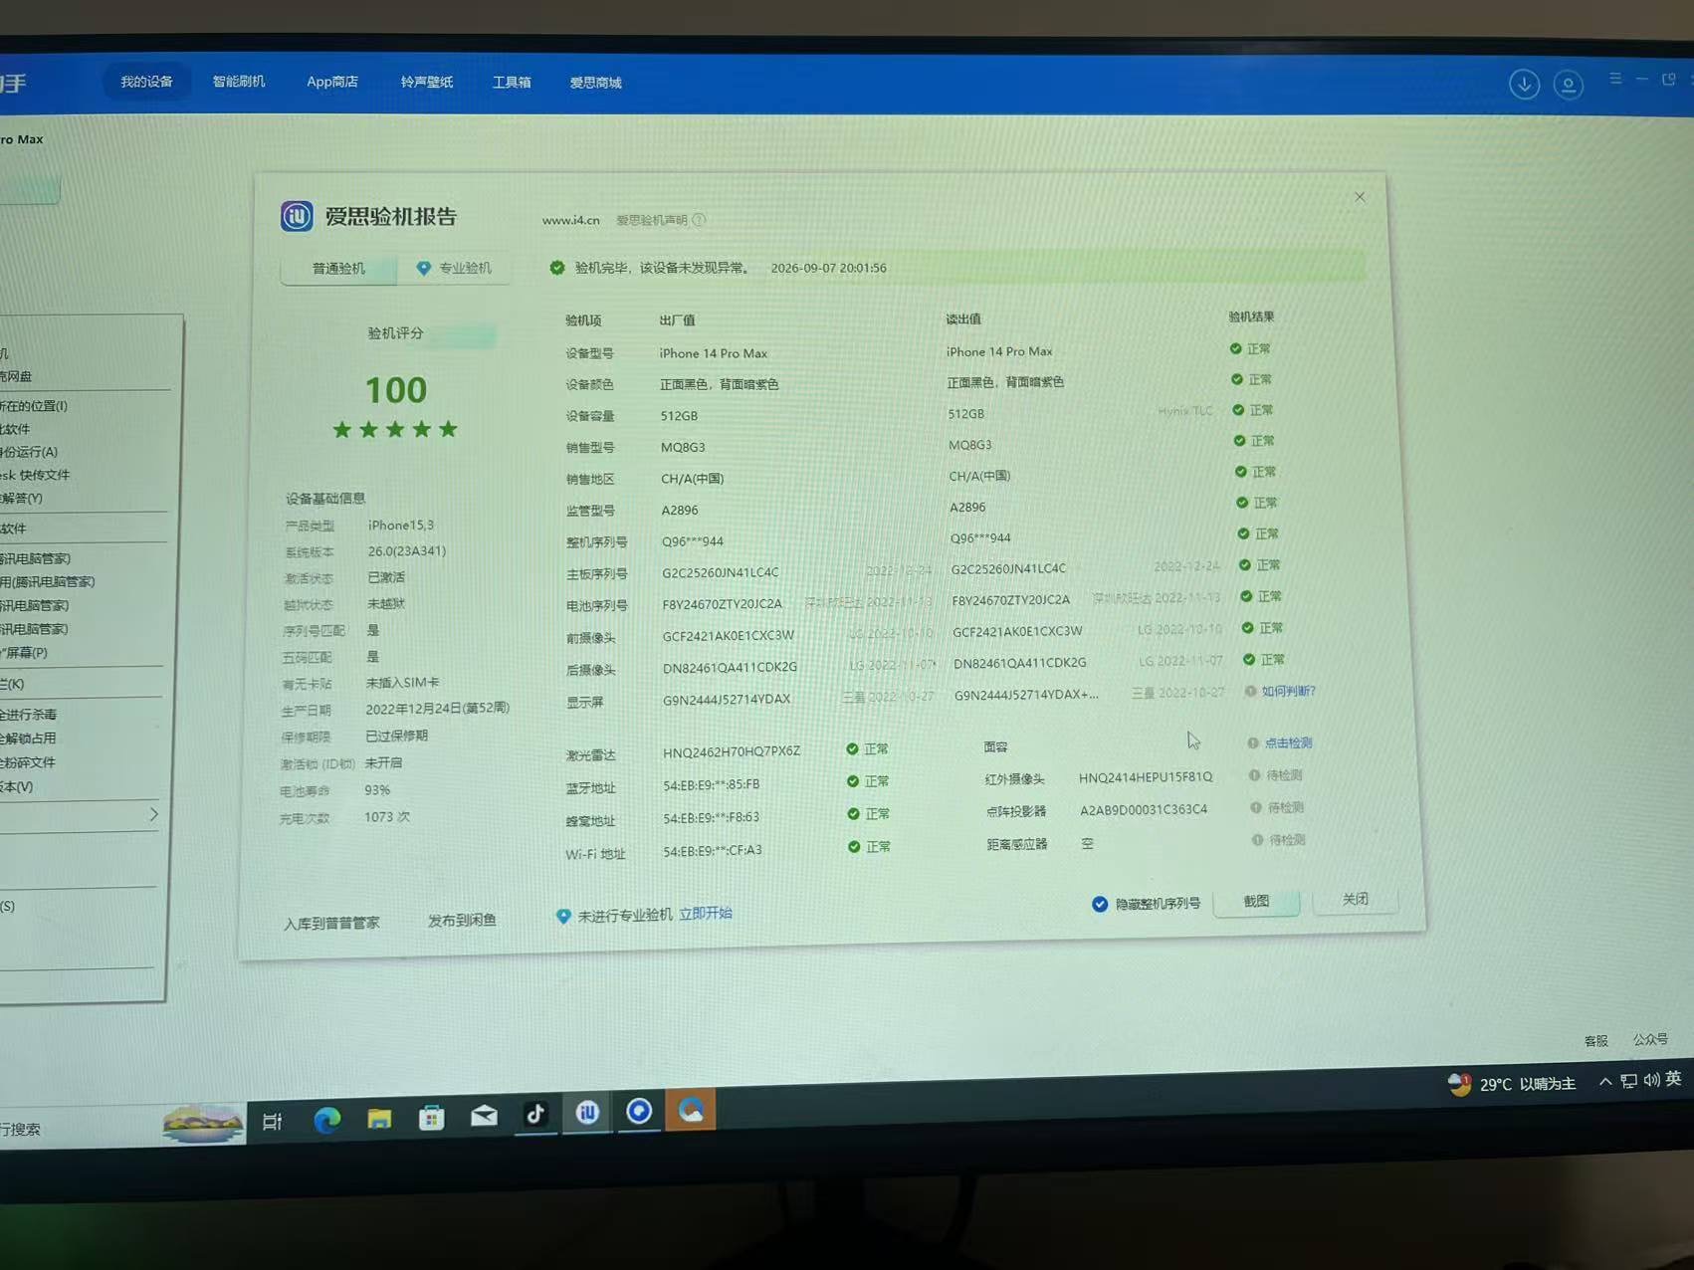The width and height of the screenshot is (1694, 1270).
Task: Open Task View on taskbar
Action: pyautogui.click(x=272, y=1122)
